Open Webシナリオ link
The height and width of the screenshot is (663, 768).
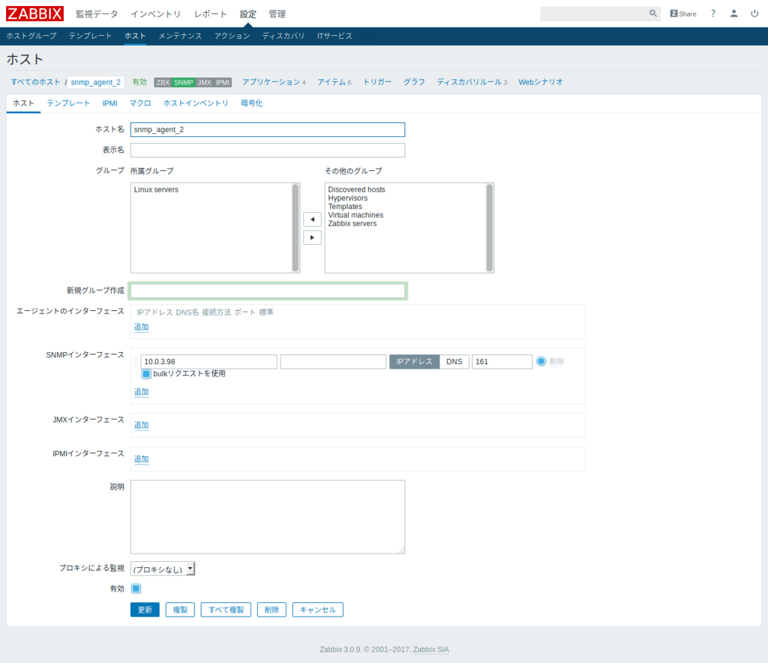tap(541, 82)
